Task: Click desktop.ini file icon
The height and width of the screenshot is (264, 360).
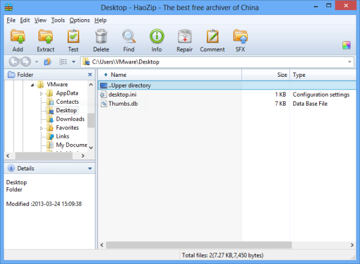Action: point(104,95)
